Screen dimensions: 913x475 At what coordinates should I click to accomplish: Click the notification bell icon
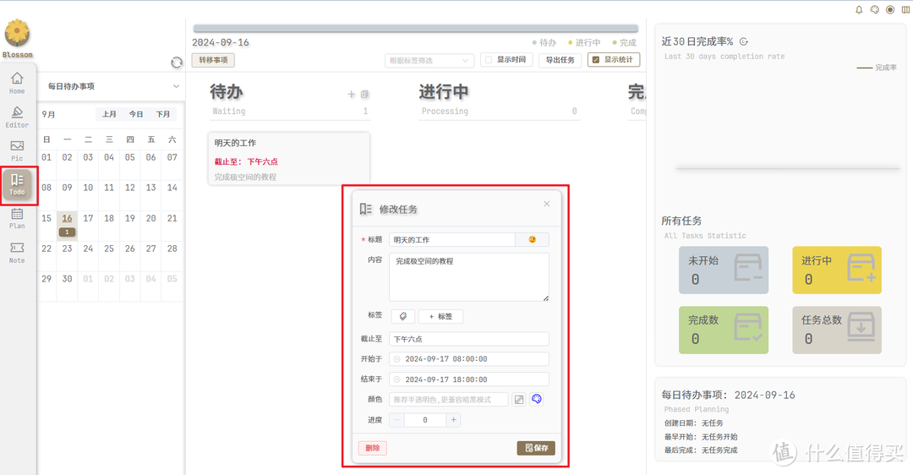(859, 10)
